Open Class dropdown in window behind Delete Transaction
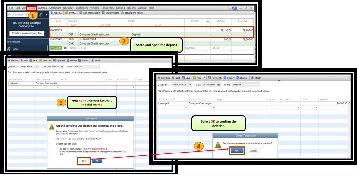 (316, 108)
